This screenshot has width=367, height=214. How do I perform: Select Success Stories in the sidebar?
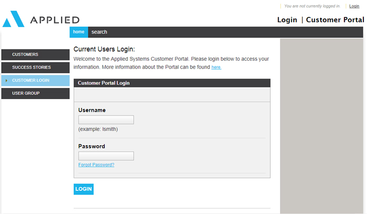point(35,67)
